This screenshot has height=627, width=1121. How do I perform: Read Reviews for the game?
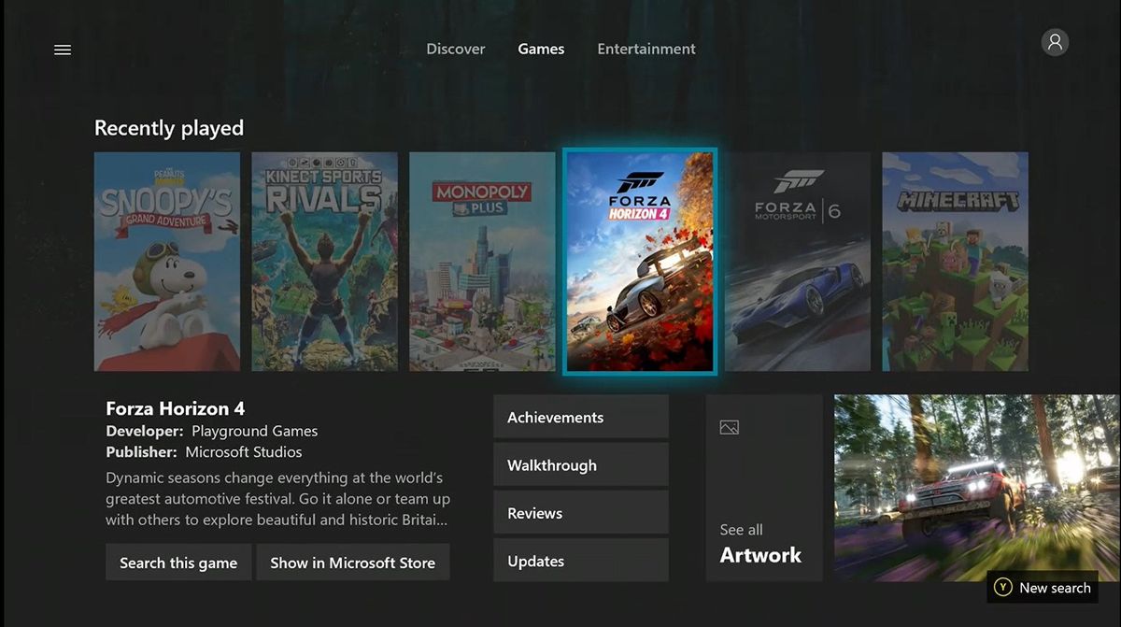tap(580, 512)
